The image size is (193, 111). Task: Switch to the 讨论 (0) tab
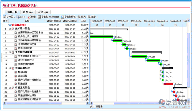43,12
